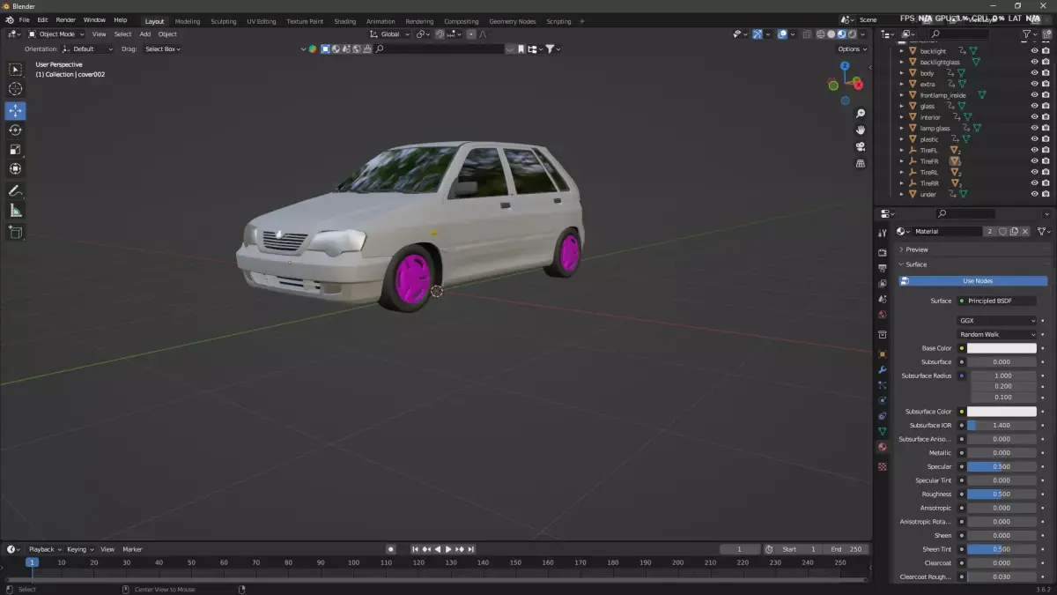
Task: Click the Subsurface Color swatch
Action: click(x=1002, y=412)
